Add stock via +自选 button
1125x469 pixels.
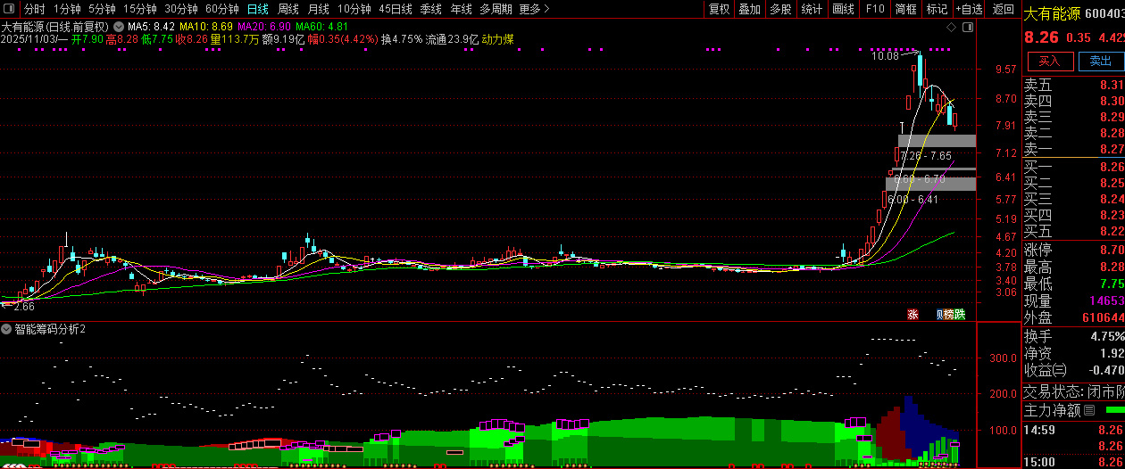tap(969, 9)
